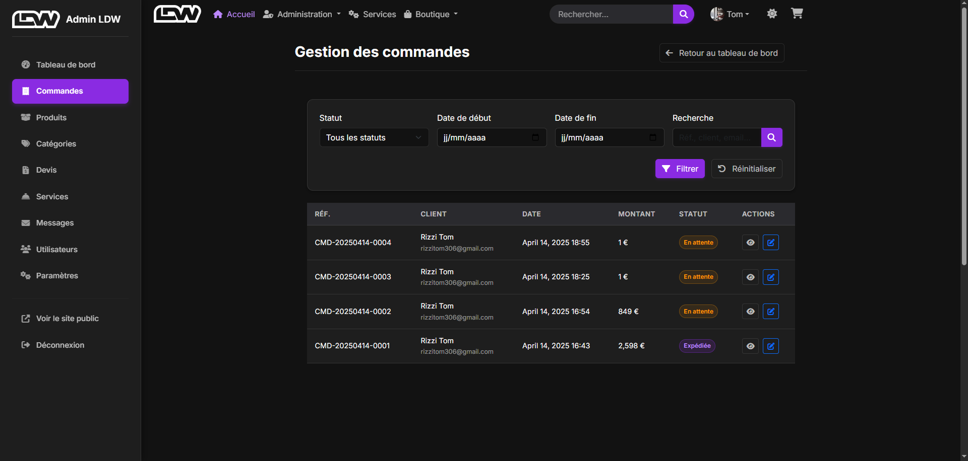Click the purple top search magnifier button
Screen dimensions: 968x461
click(683, 14)
